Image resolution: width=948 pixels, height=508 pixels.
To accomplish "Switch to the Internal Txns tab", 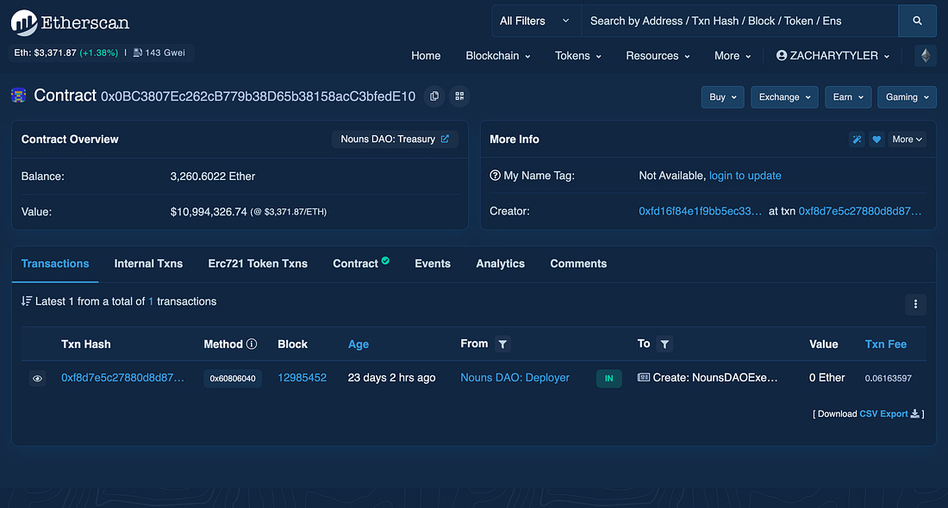I will (x=148, y=263).
